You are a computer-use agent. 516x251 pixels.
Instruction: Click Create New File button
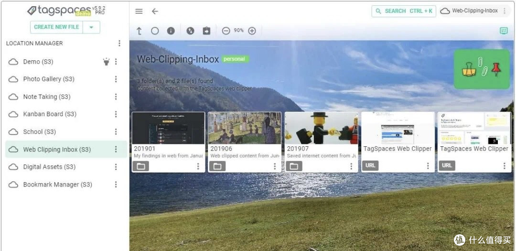coord(56,27)
